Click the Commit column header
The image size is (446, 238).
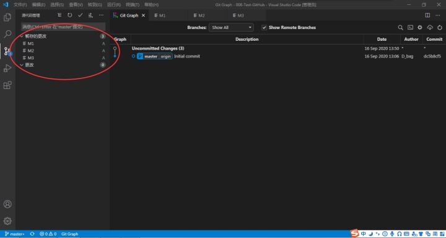(434, 39)
